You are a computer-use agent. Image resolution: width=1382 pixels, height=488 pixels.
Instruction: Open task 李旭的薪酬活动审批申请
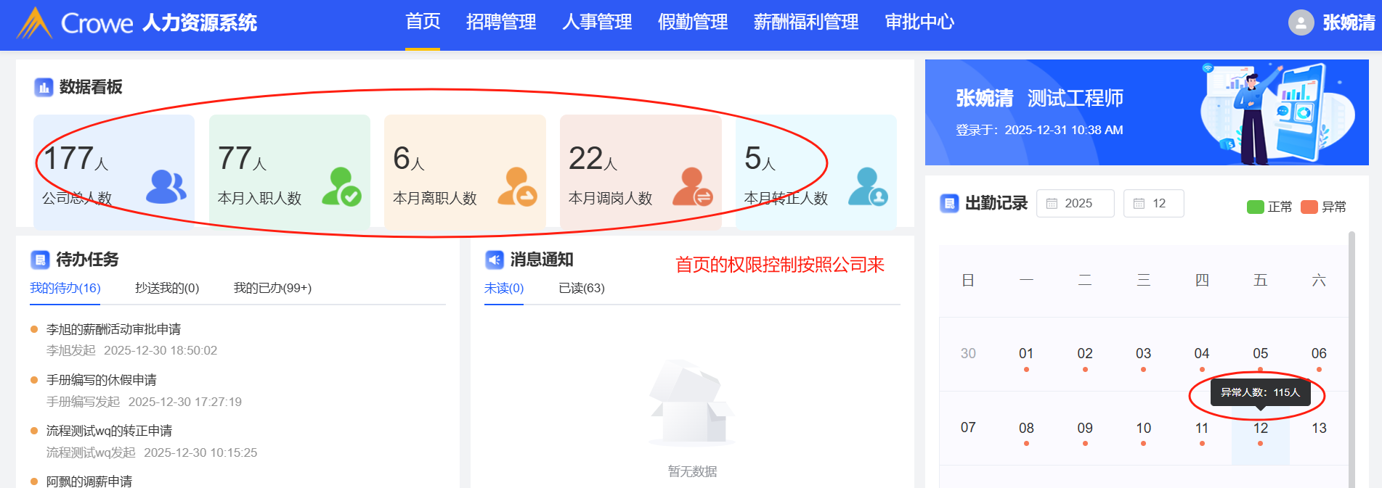[x=113, y=329]
